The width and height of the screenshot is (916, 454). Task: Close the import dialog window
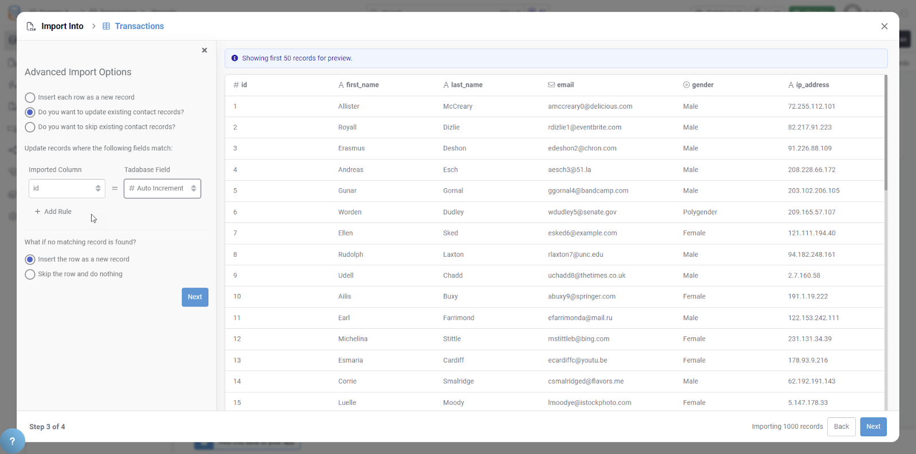click(x=884, y=26)
